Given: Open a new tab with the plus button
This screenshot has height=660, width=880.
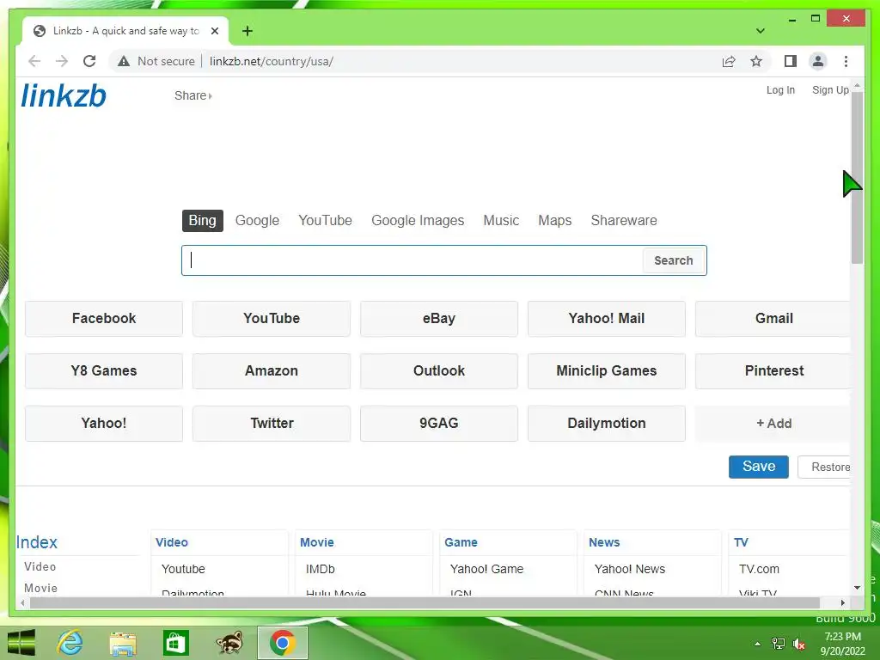Looking at the screenshot, I should pyautogui.click(x=247, y=31).
